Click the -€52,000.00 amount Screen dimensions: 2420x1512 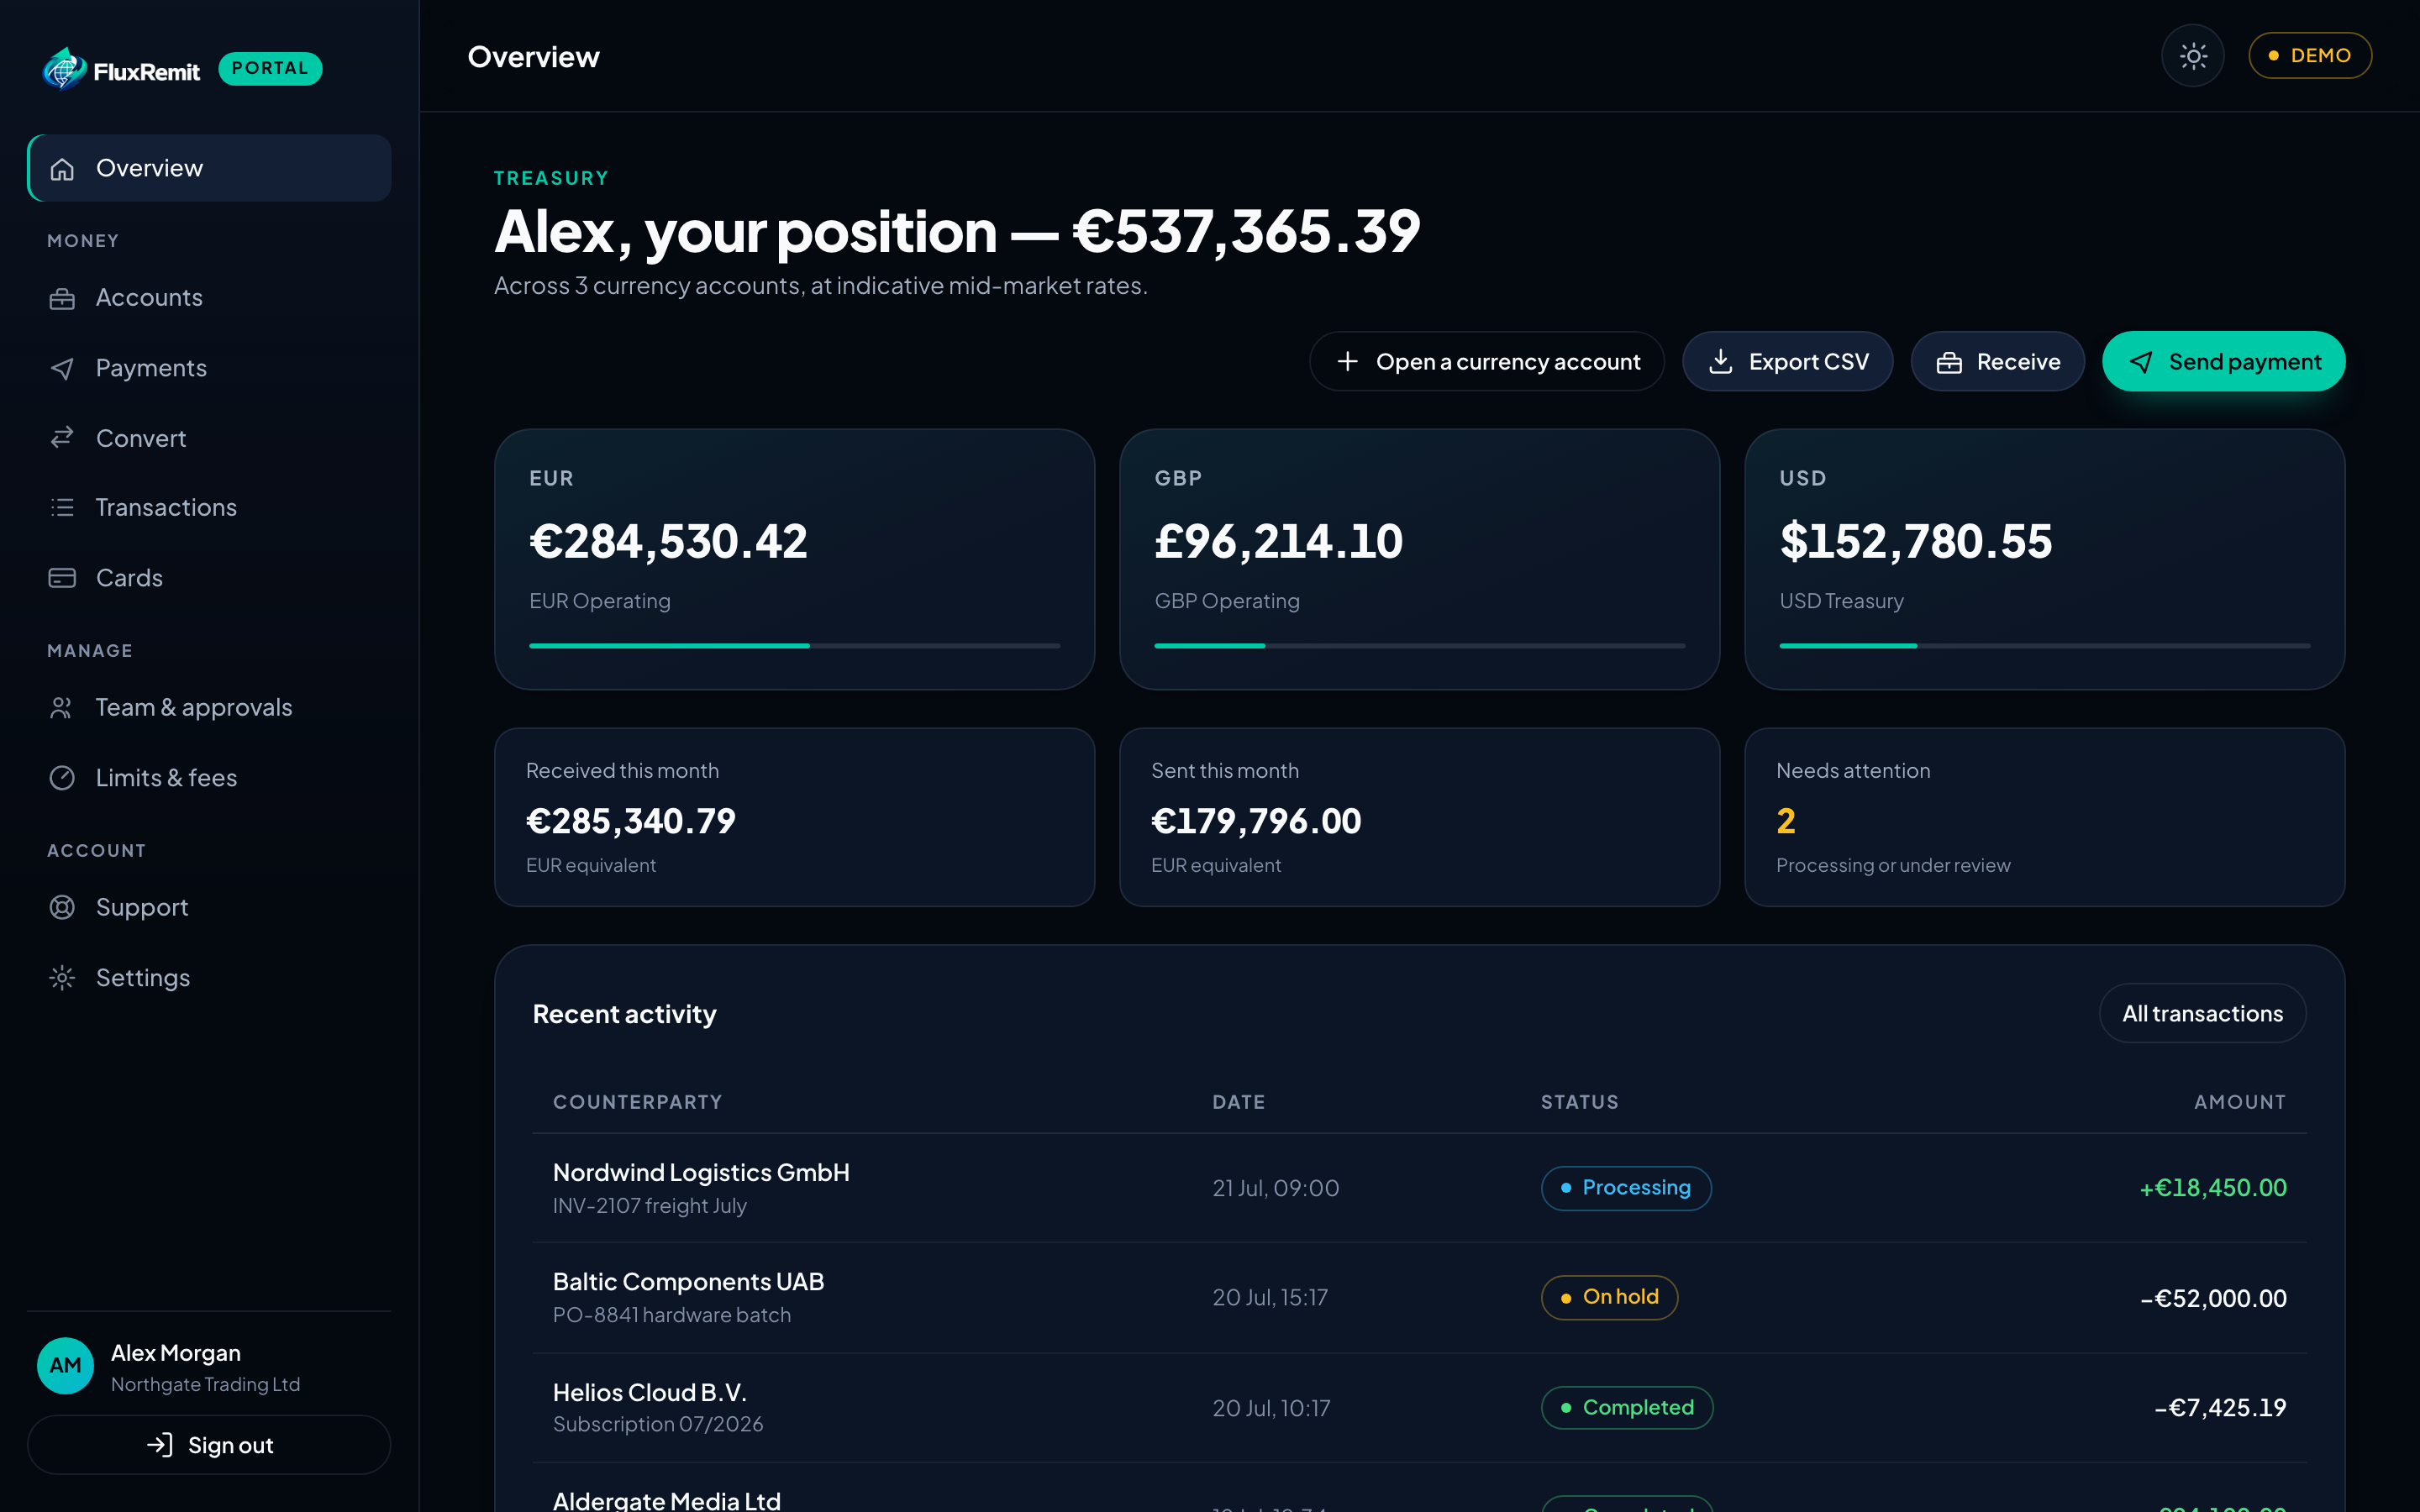pos(2213,1299)
